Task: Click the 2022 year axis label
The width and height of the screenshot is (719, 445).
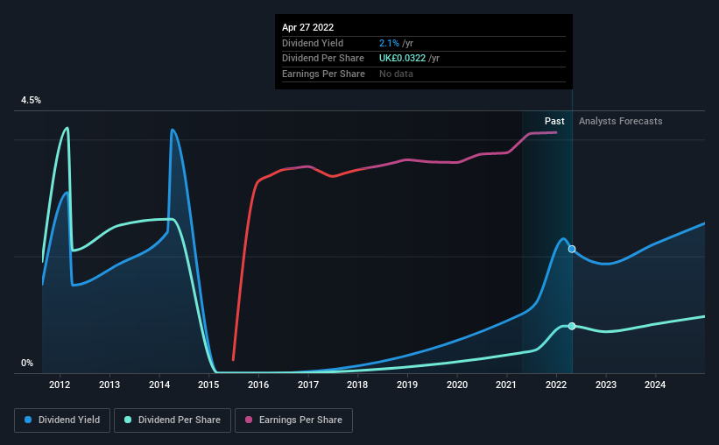Action: click(x=556, y=385)
